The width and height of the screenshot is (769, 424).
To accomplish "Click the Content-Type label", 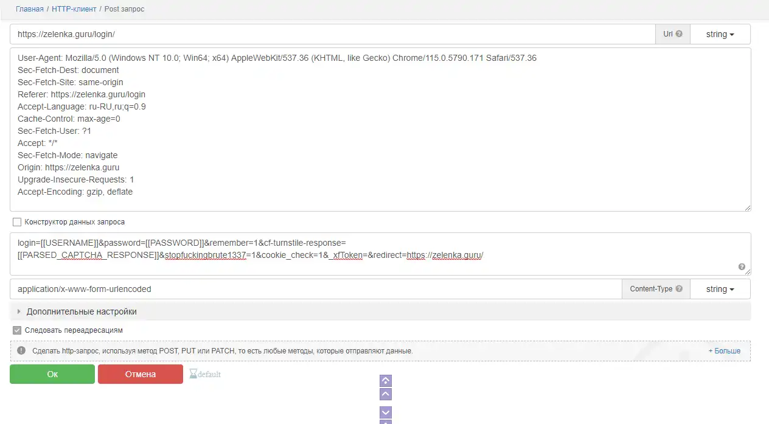I will tap(651, 289).
